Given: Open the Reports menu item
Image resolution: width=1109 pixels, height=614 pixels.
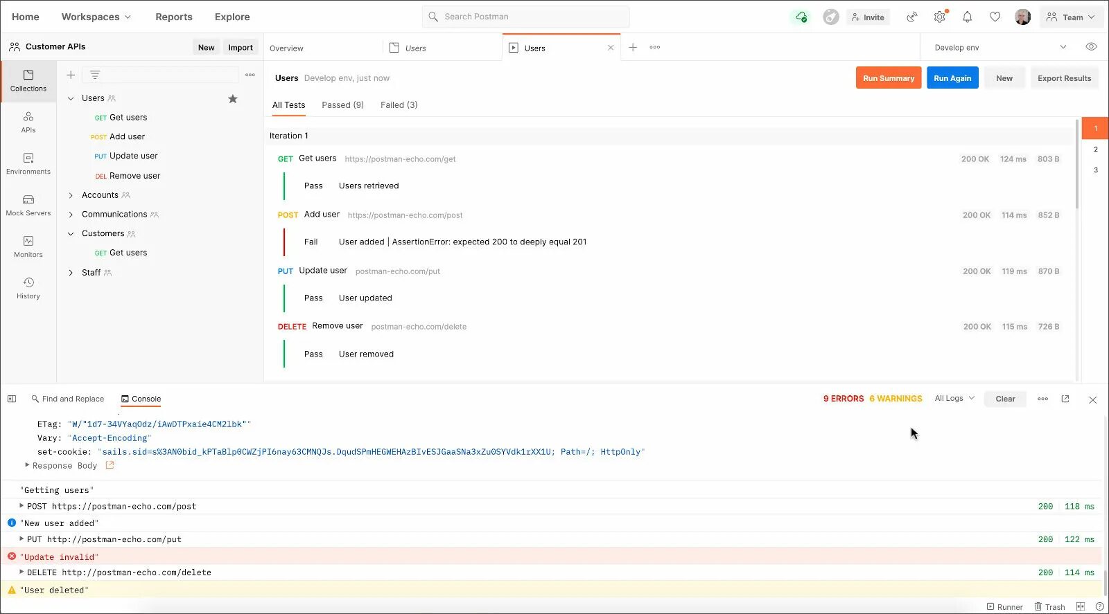Looking at the screenshot, I should [x=174, y=17].
